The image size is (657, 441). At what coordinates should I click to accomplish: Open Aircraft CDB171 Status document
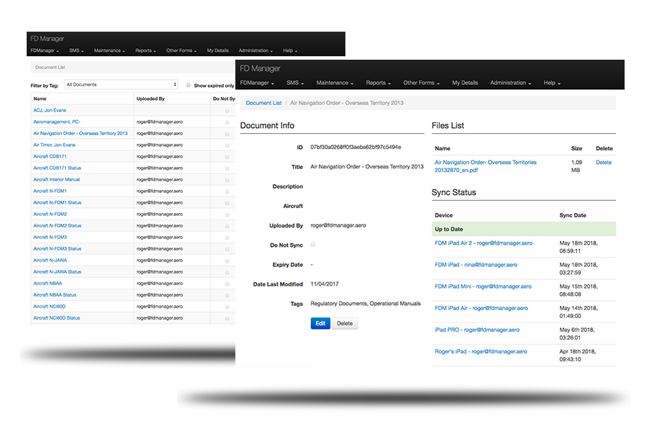click(x=58, y=168)
